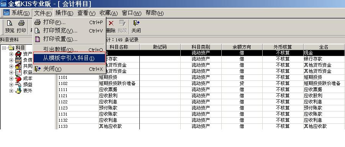Click 应收票据 in the 科目名称 column
This screenshot has width=345, height=147.
click(108, 90)
